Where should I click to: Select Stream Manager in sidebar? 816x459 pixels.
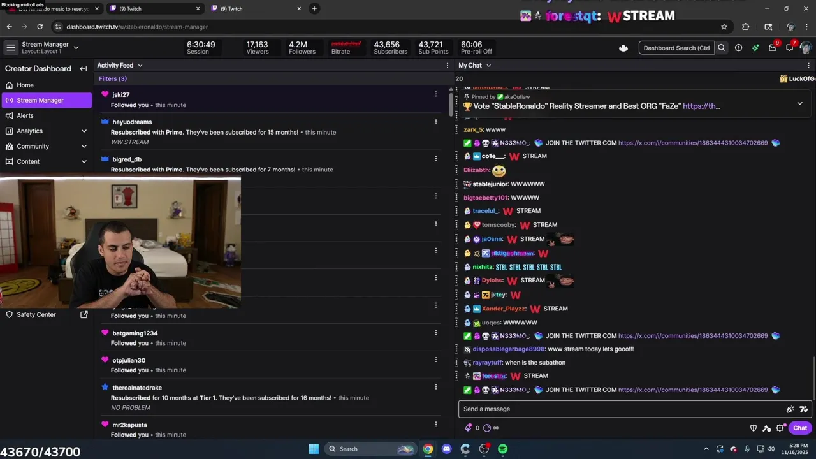coord(46,100)
